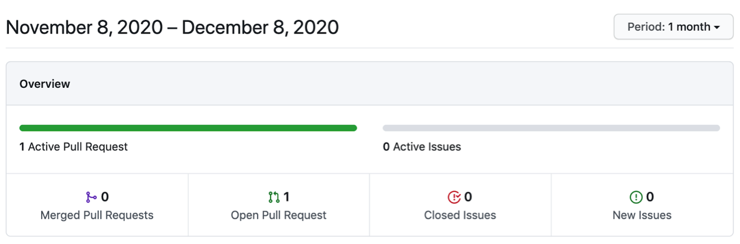Open the Period: 1 month dropdown
The image size is (740, 244).
click(673, 27)
